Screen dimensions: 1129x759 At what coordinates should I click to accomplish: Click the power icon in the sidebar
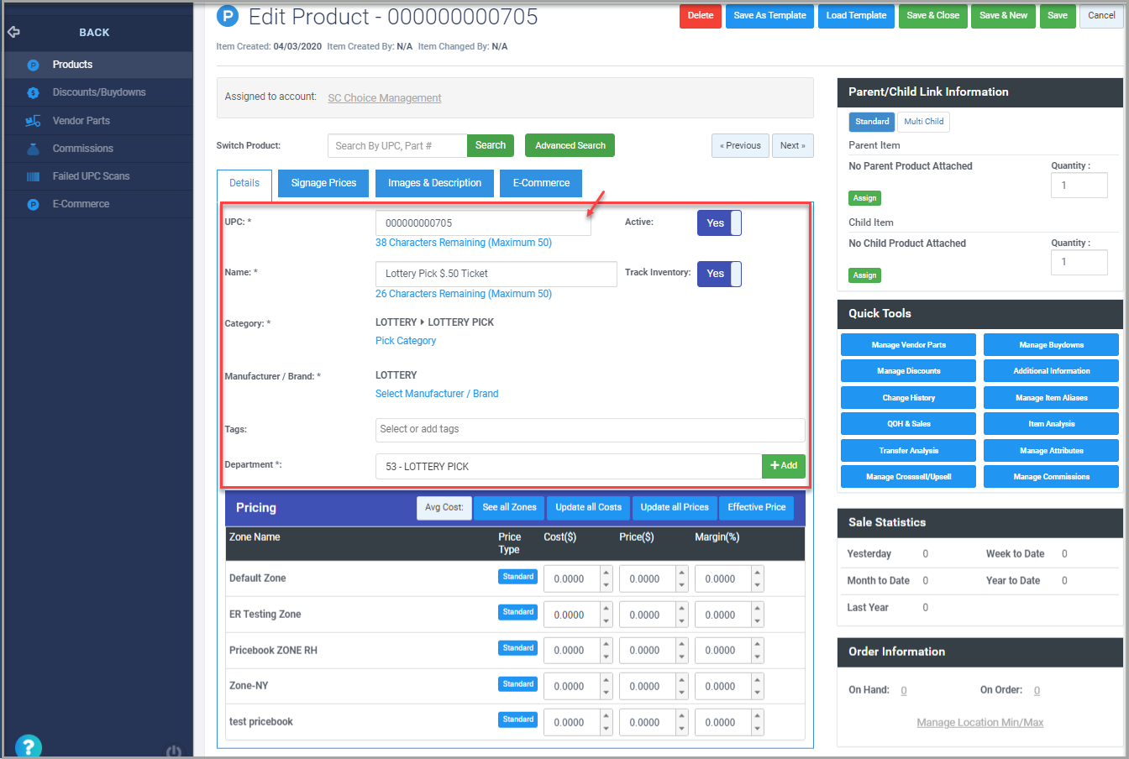[x=174, y=751]
